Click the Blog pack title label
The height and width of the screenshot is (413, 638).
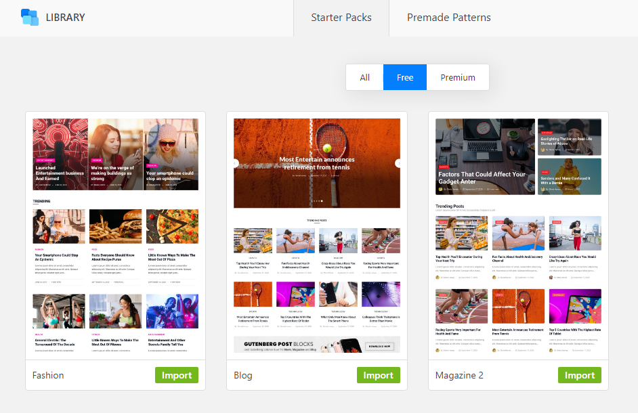click(x=242, y=375)
